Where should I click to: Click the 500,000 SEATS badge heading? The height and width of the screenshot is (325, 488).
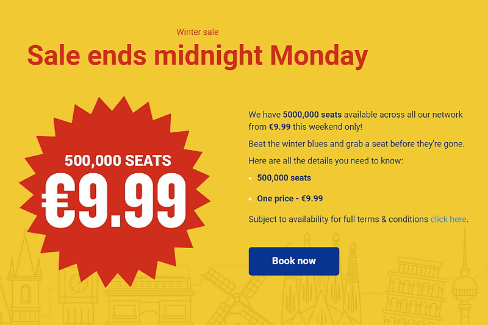(x=118, y=160)
